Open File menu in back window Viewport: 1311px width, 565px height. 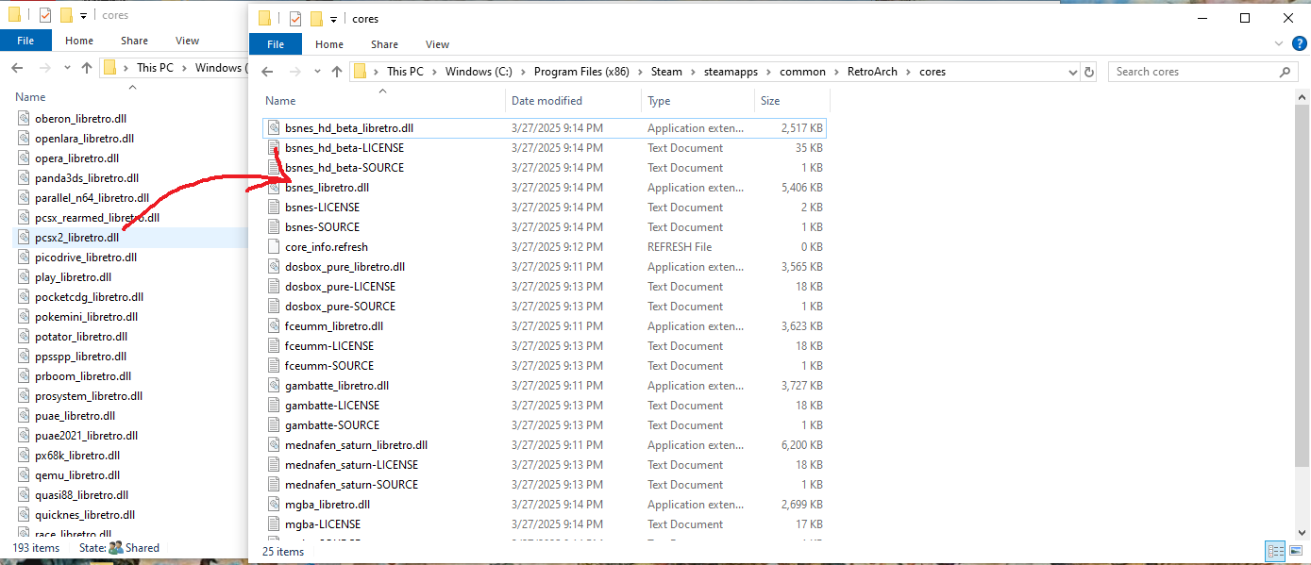[25, 41]
